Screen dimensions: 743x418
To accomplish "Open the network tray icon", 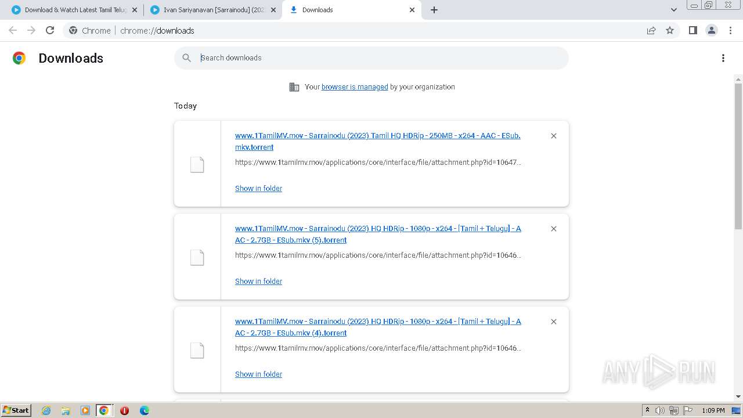I will [x=674, y=410].
